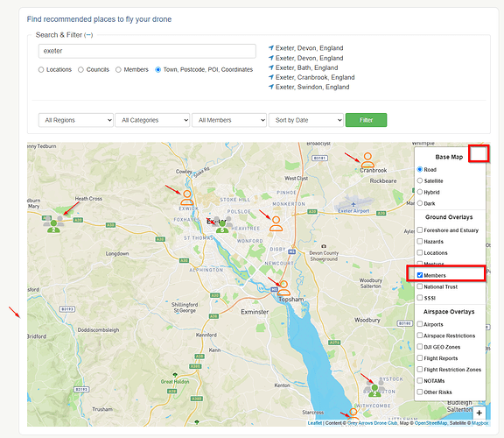Open the green member cluster near Heath Cross
The width and height of the screenshot is (504, 438).
(53, 224)
